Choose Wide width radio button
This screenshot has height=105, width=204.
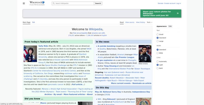pyautogui.click(x=158, y=53)
